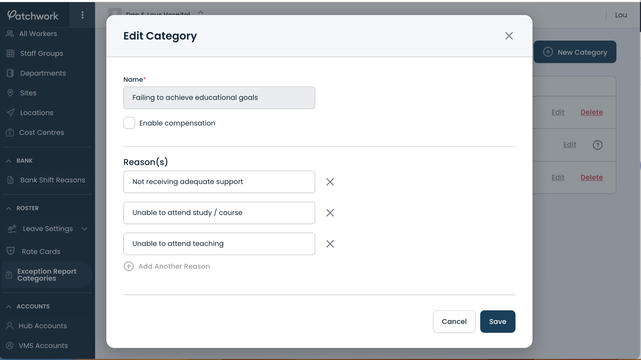Open Exception Report Categories
Viewport: 641px width, 360px height.
tap(47, 275)
